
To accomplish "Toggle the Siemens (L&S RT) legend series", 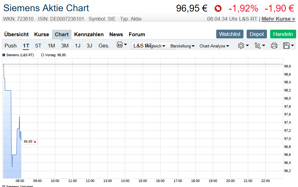I will coord(4,55).
